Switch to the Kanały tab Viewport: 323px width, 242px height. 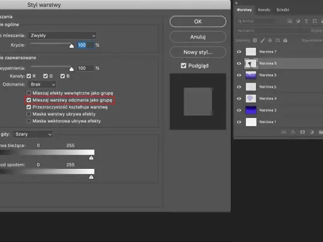click(x=264, y=10)
